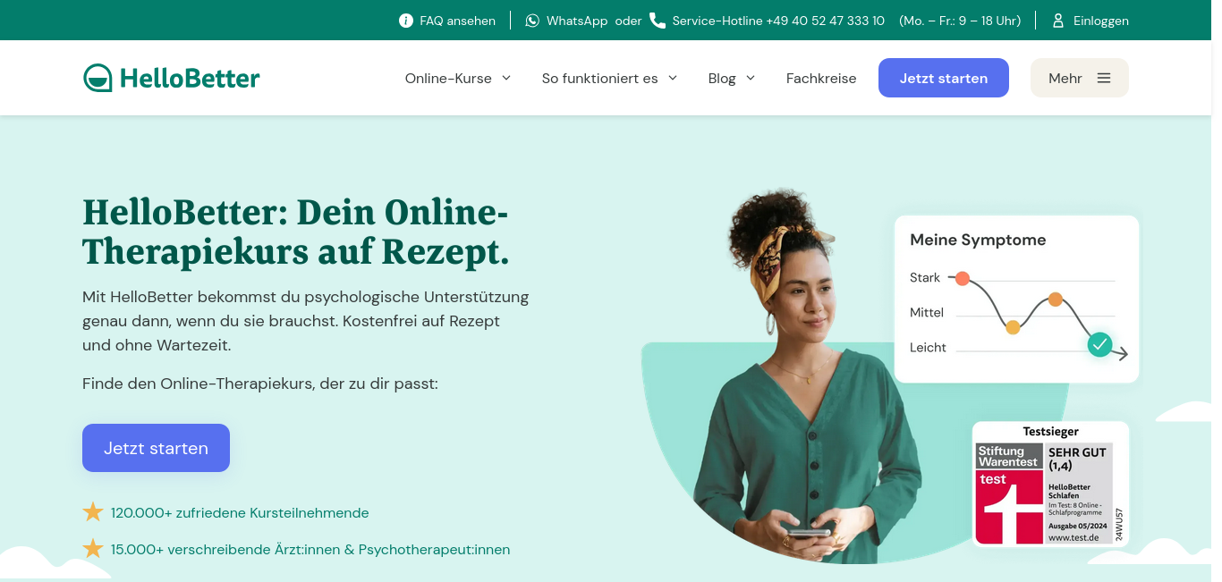
Task: Open the Mehr menu
Action: pyautogui.click(x=1080, y=78)
